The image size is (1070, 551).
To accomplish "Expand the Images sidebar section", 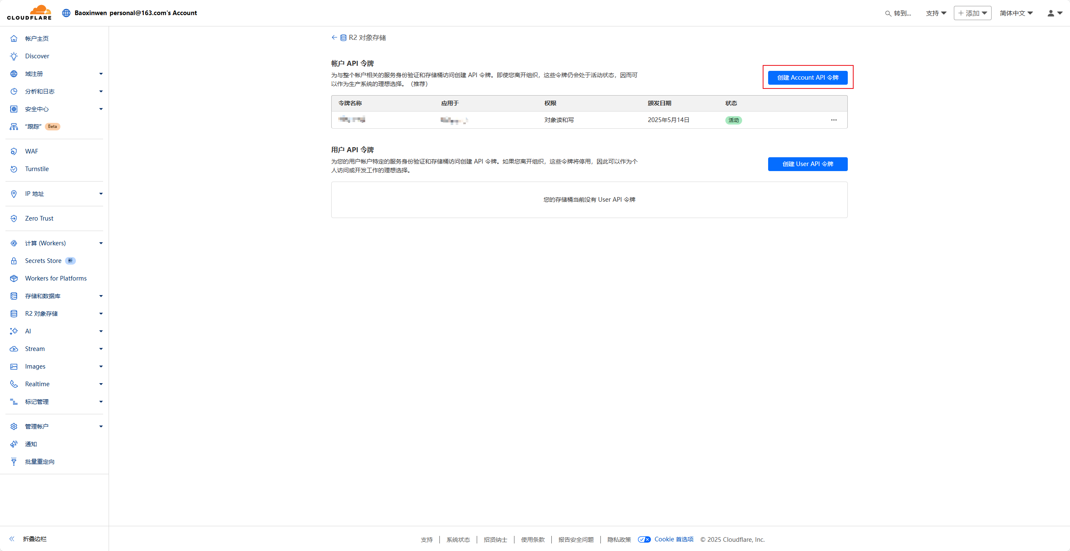I will coord(101,366).
